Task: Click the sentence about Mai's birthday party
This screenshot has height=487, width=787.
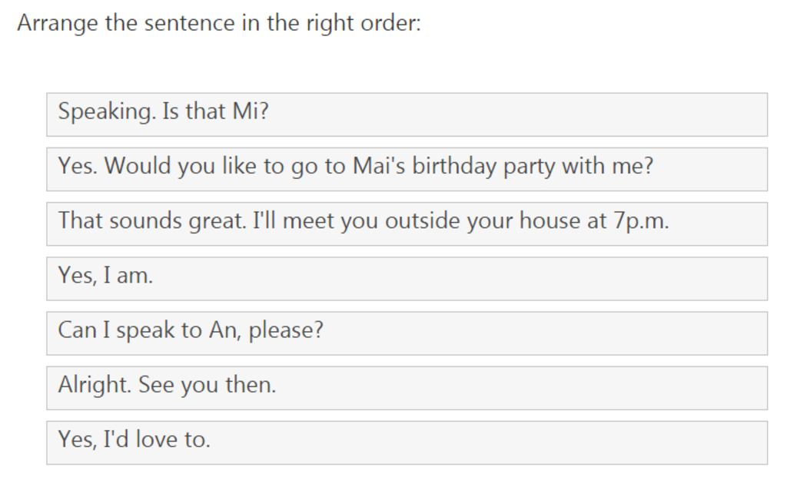Action: tap(407, 169)
